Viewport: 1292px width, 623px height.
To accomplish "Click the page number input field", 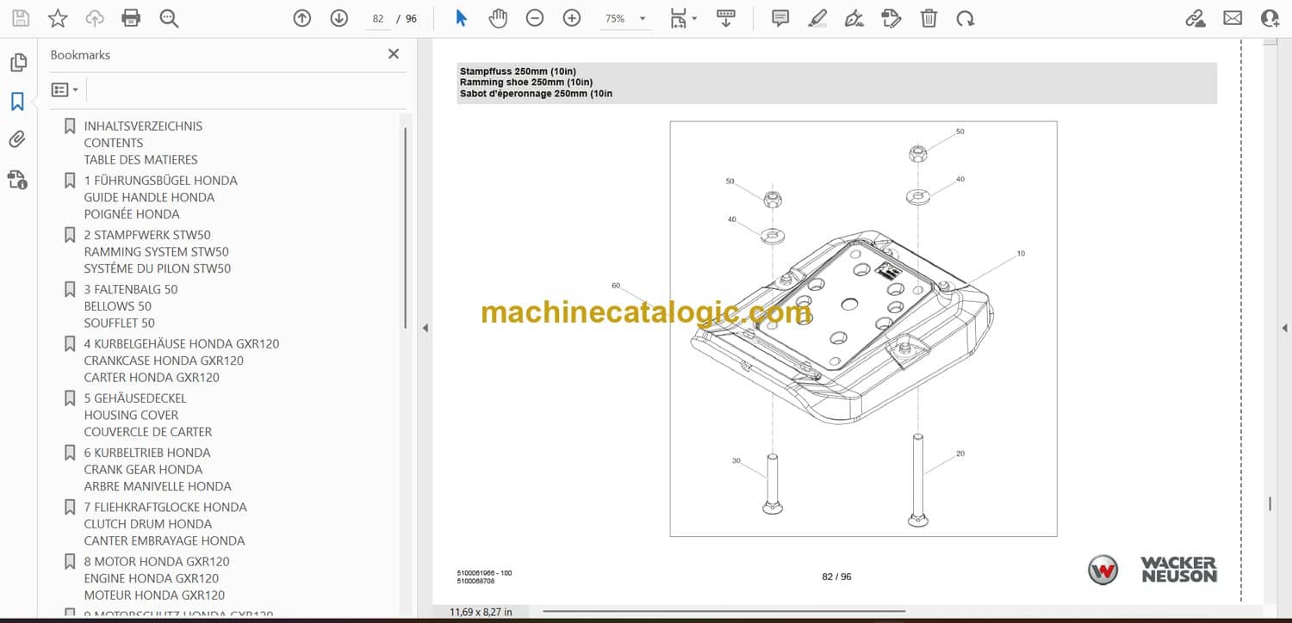I will [x=377, y=18].
